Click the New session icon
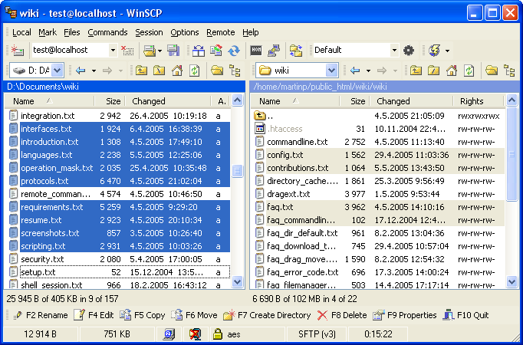This screenshot has width=523, height=345. coord(18,51)
